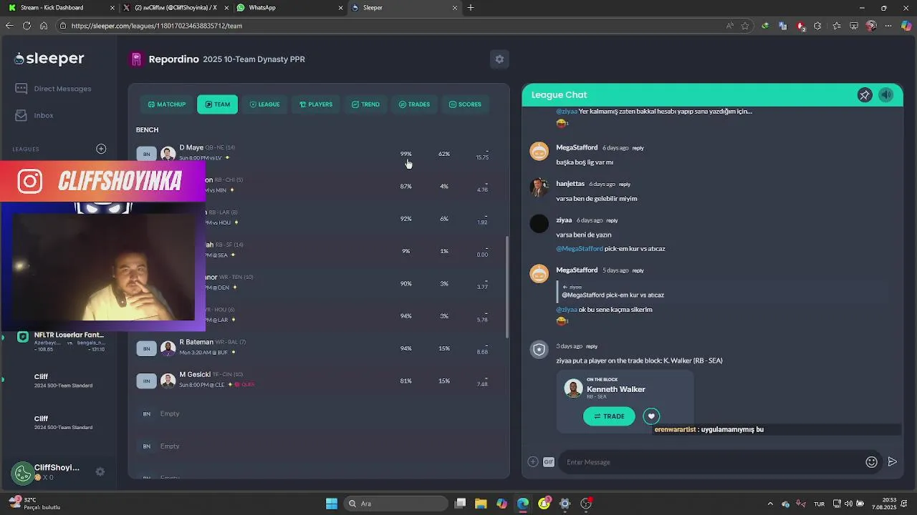
Task: Open user settings gear near CliffShoyinka
Action: (x=100, y=472)
